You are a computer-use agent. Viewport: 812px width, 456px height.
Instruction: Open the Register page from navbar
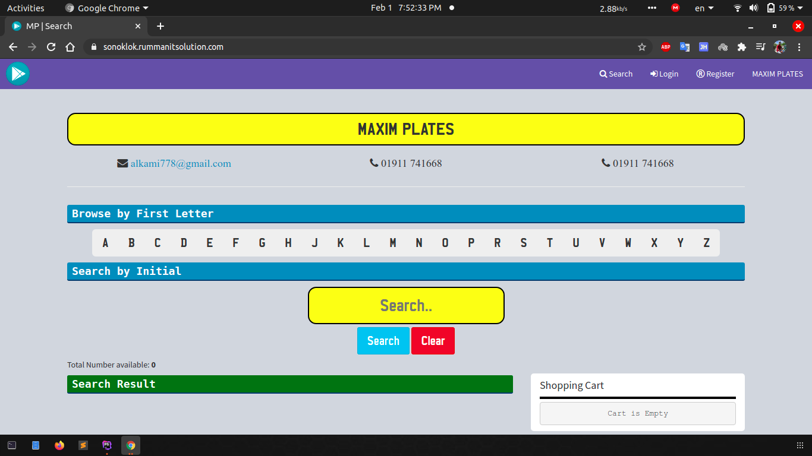click(715, 74)
